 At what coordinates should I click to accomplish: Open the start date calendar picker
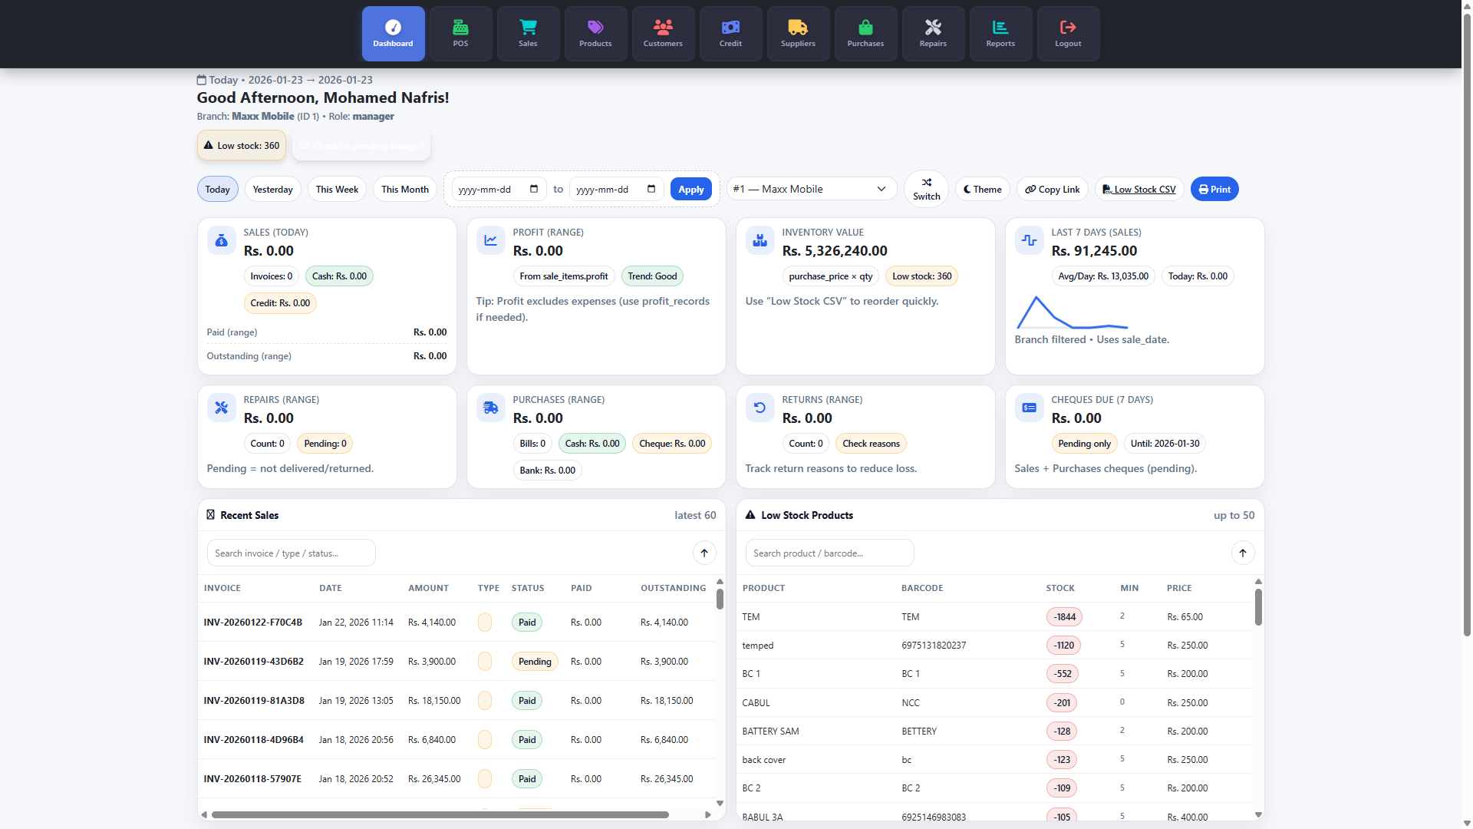coord(534,189)
